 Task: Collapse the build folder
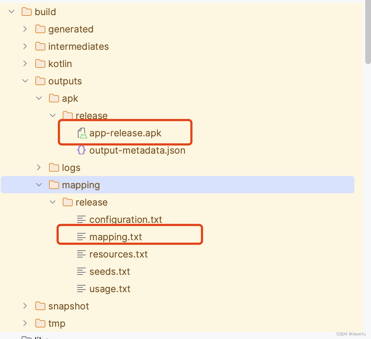coord(11,12)
